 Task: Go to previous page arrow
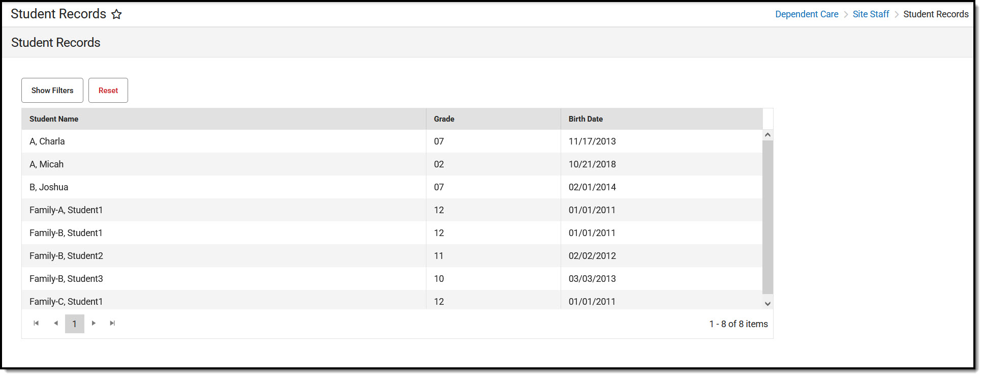click(x=56, y=323)
